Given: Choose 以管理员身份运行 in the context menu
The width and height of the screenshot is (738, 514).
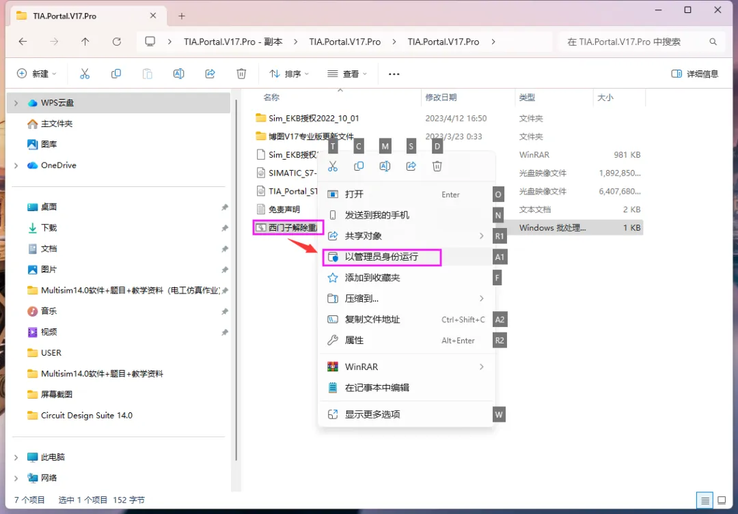Looking at the screenshot, I should (406, 257).
